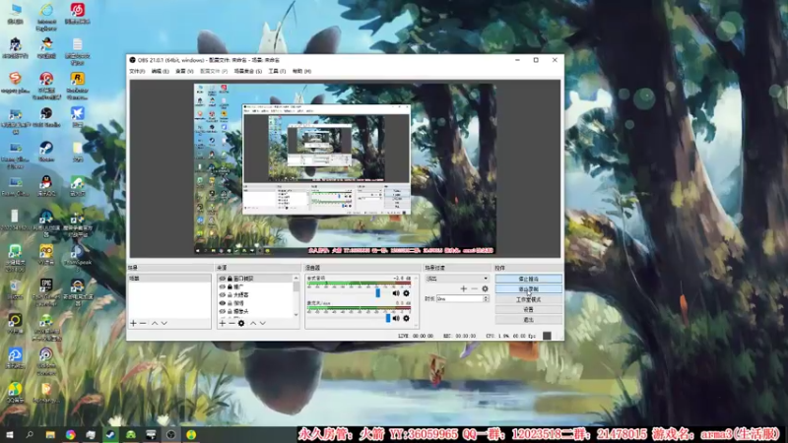Open Windows Start menu

[x=10, y=434]
